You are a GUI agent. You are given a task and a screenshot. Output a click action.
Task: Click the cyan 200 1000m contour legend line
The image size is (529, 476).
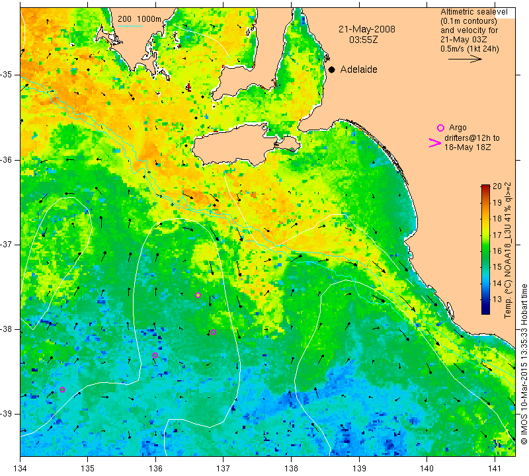tap(130, 26)
